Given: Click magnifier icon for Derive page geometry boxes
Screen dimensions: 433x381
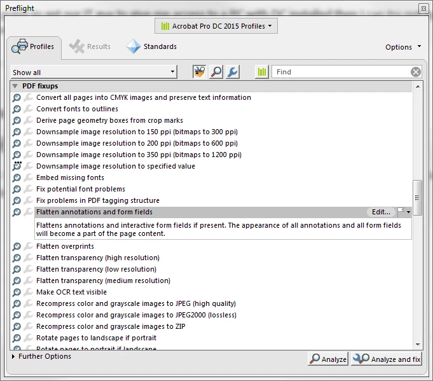Looking at the screenshot, I should click(x=17, y=120).
